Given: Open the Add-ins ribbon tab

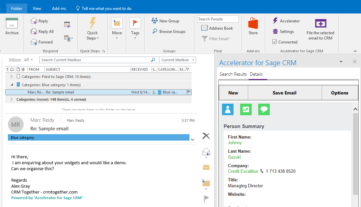Looking at the screenshot, I should click(59, 9).
